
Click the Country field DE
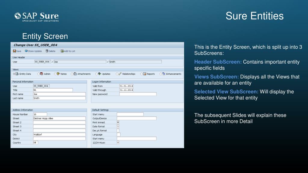coord(35,143)
